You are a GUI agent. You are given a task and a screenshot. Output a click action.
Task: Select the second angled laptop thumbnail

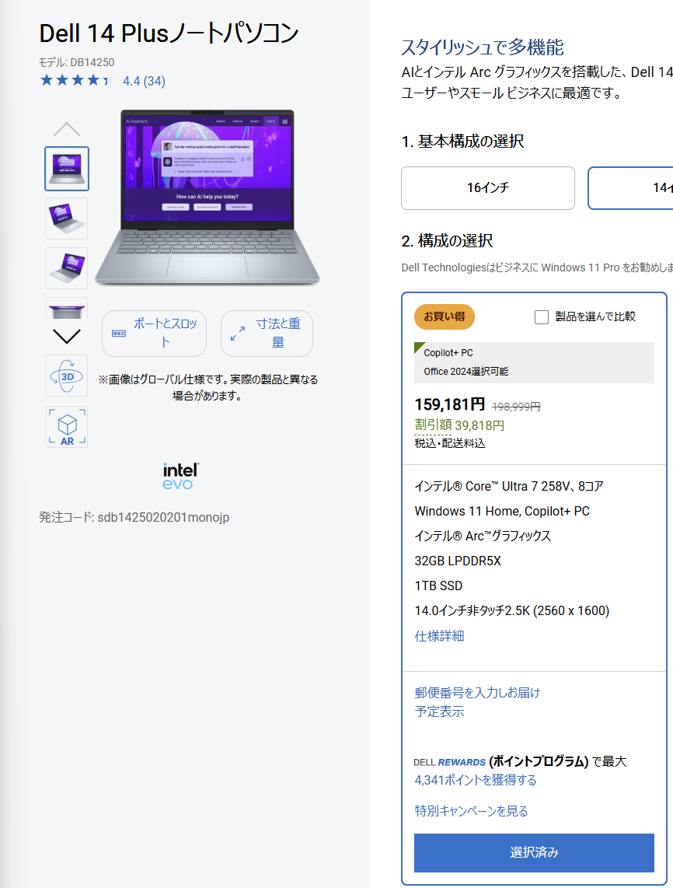tap(67, 218)
